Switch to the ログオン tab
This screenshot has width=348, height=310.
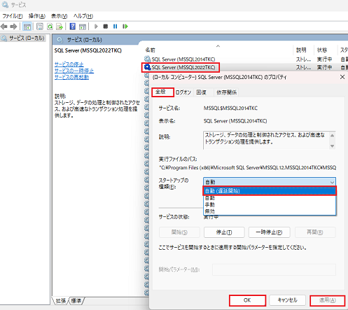183,92
